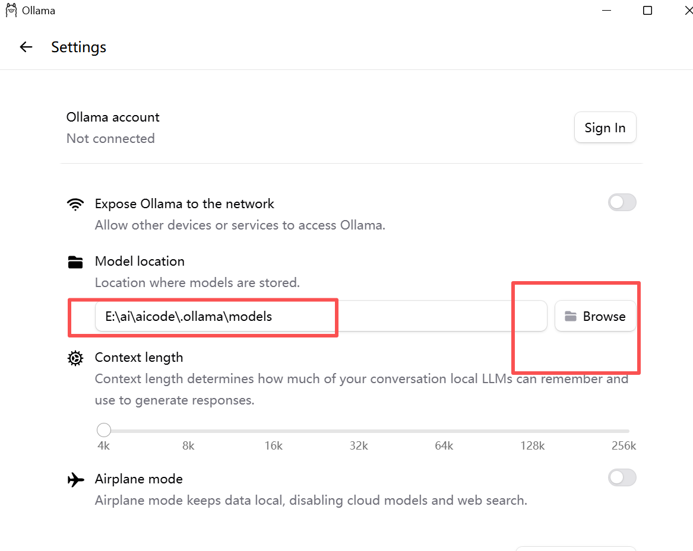Click the Context length description paragraph
Viewport: 693px width, 551px height.
pos(362,390)
